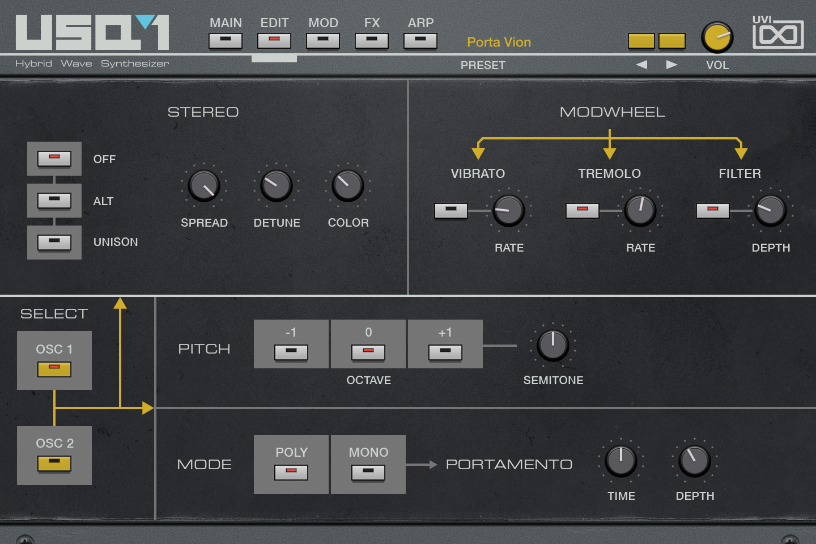Go to next preset arrow
This screenshot has width=816, height=544.
671,65
